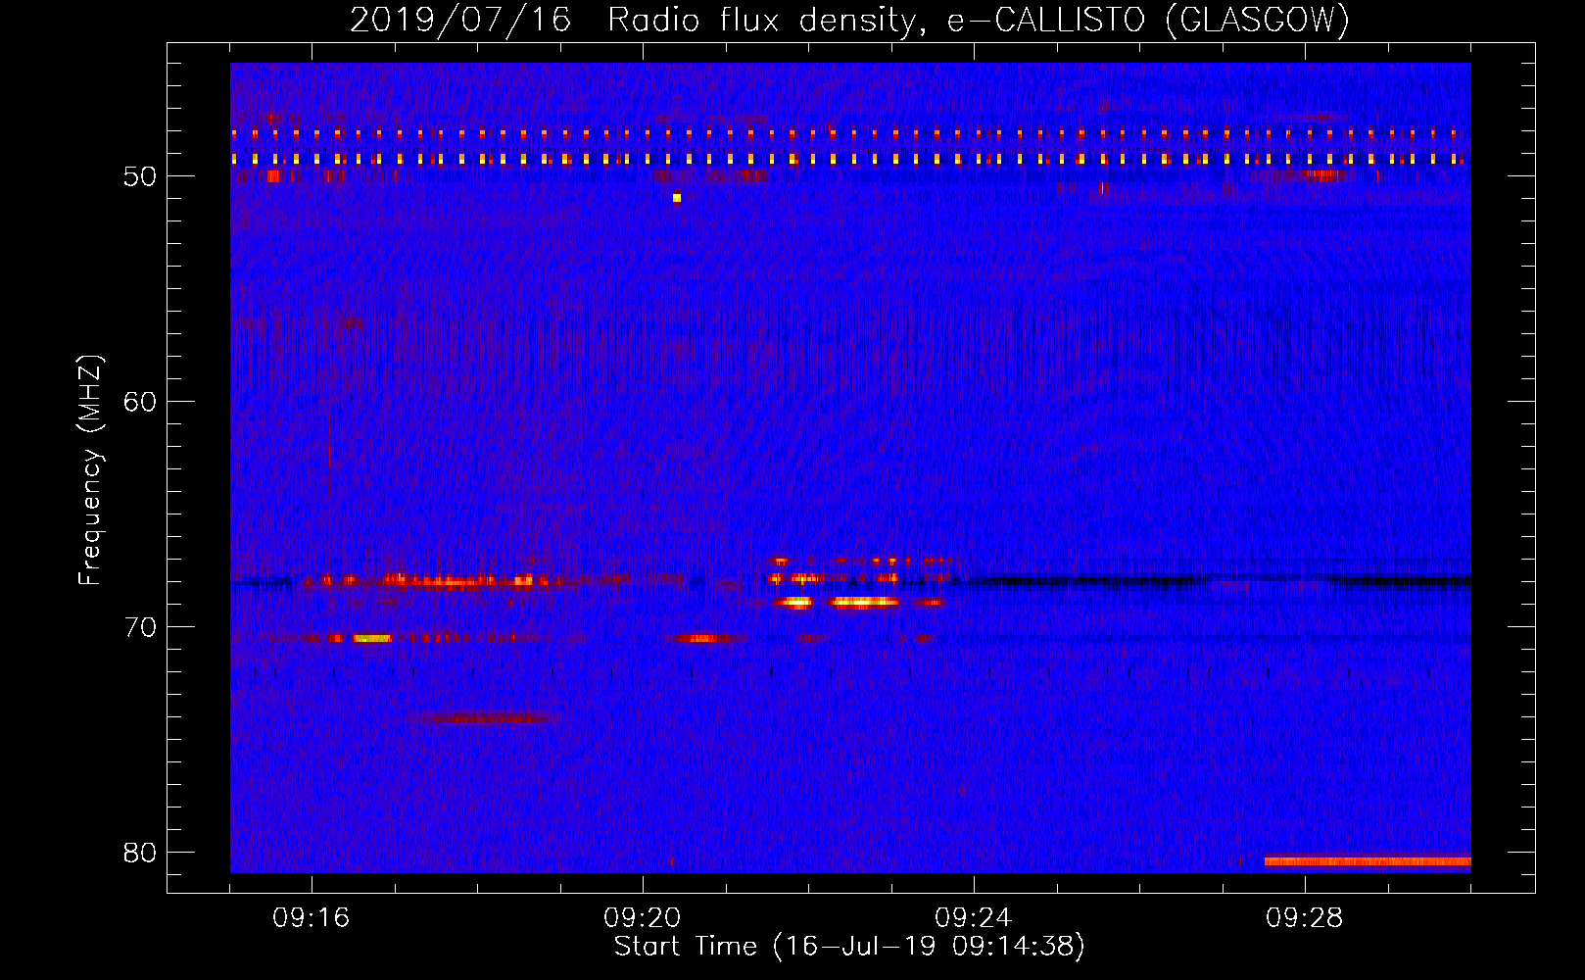This screenshot has width=1585, height=980.
Task: Click the orange band near 80 MHz
Action: coord(1368,861)
